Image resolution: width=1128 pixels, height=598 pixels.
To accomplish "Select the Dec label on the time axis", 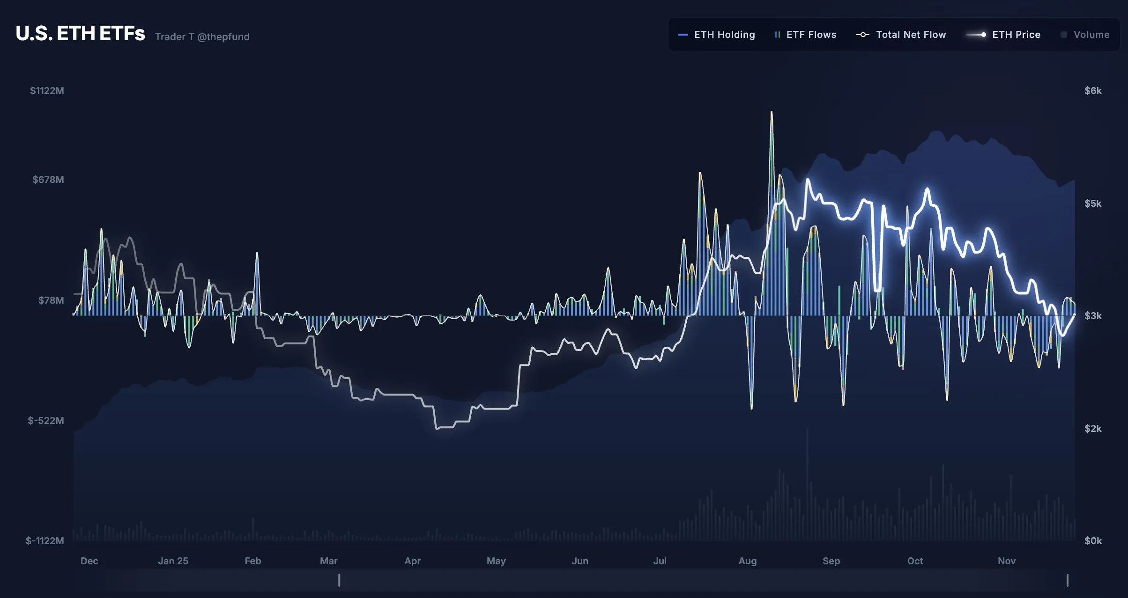I will click(89, 561).
